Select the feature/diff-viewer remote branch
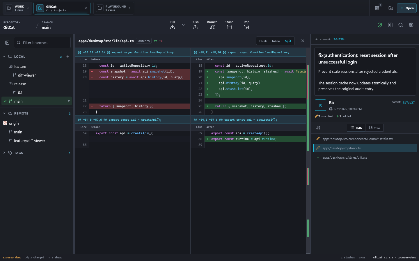This screenshot has height=261, width=419. pyautogui.click(x=37, y=141)
